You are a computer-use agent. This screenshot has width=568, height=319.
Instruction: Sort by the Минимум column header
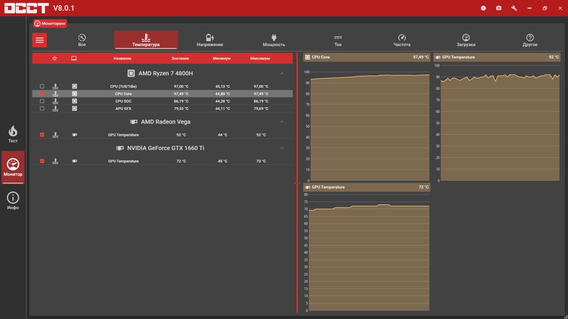[221, 58]
